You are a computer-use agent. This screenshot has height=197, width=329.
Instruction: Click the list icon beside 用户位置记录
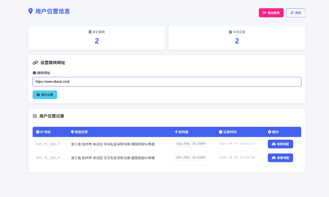pyautogui.click(x=35, y=116)
